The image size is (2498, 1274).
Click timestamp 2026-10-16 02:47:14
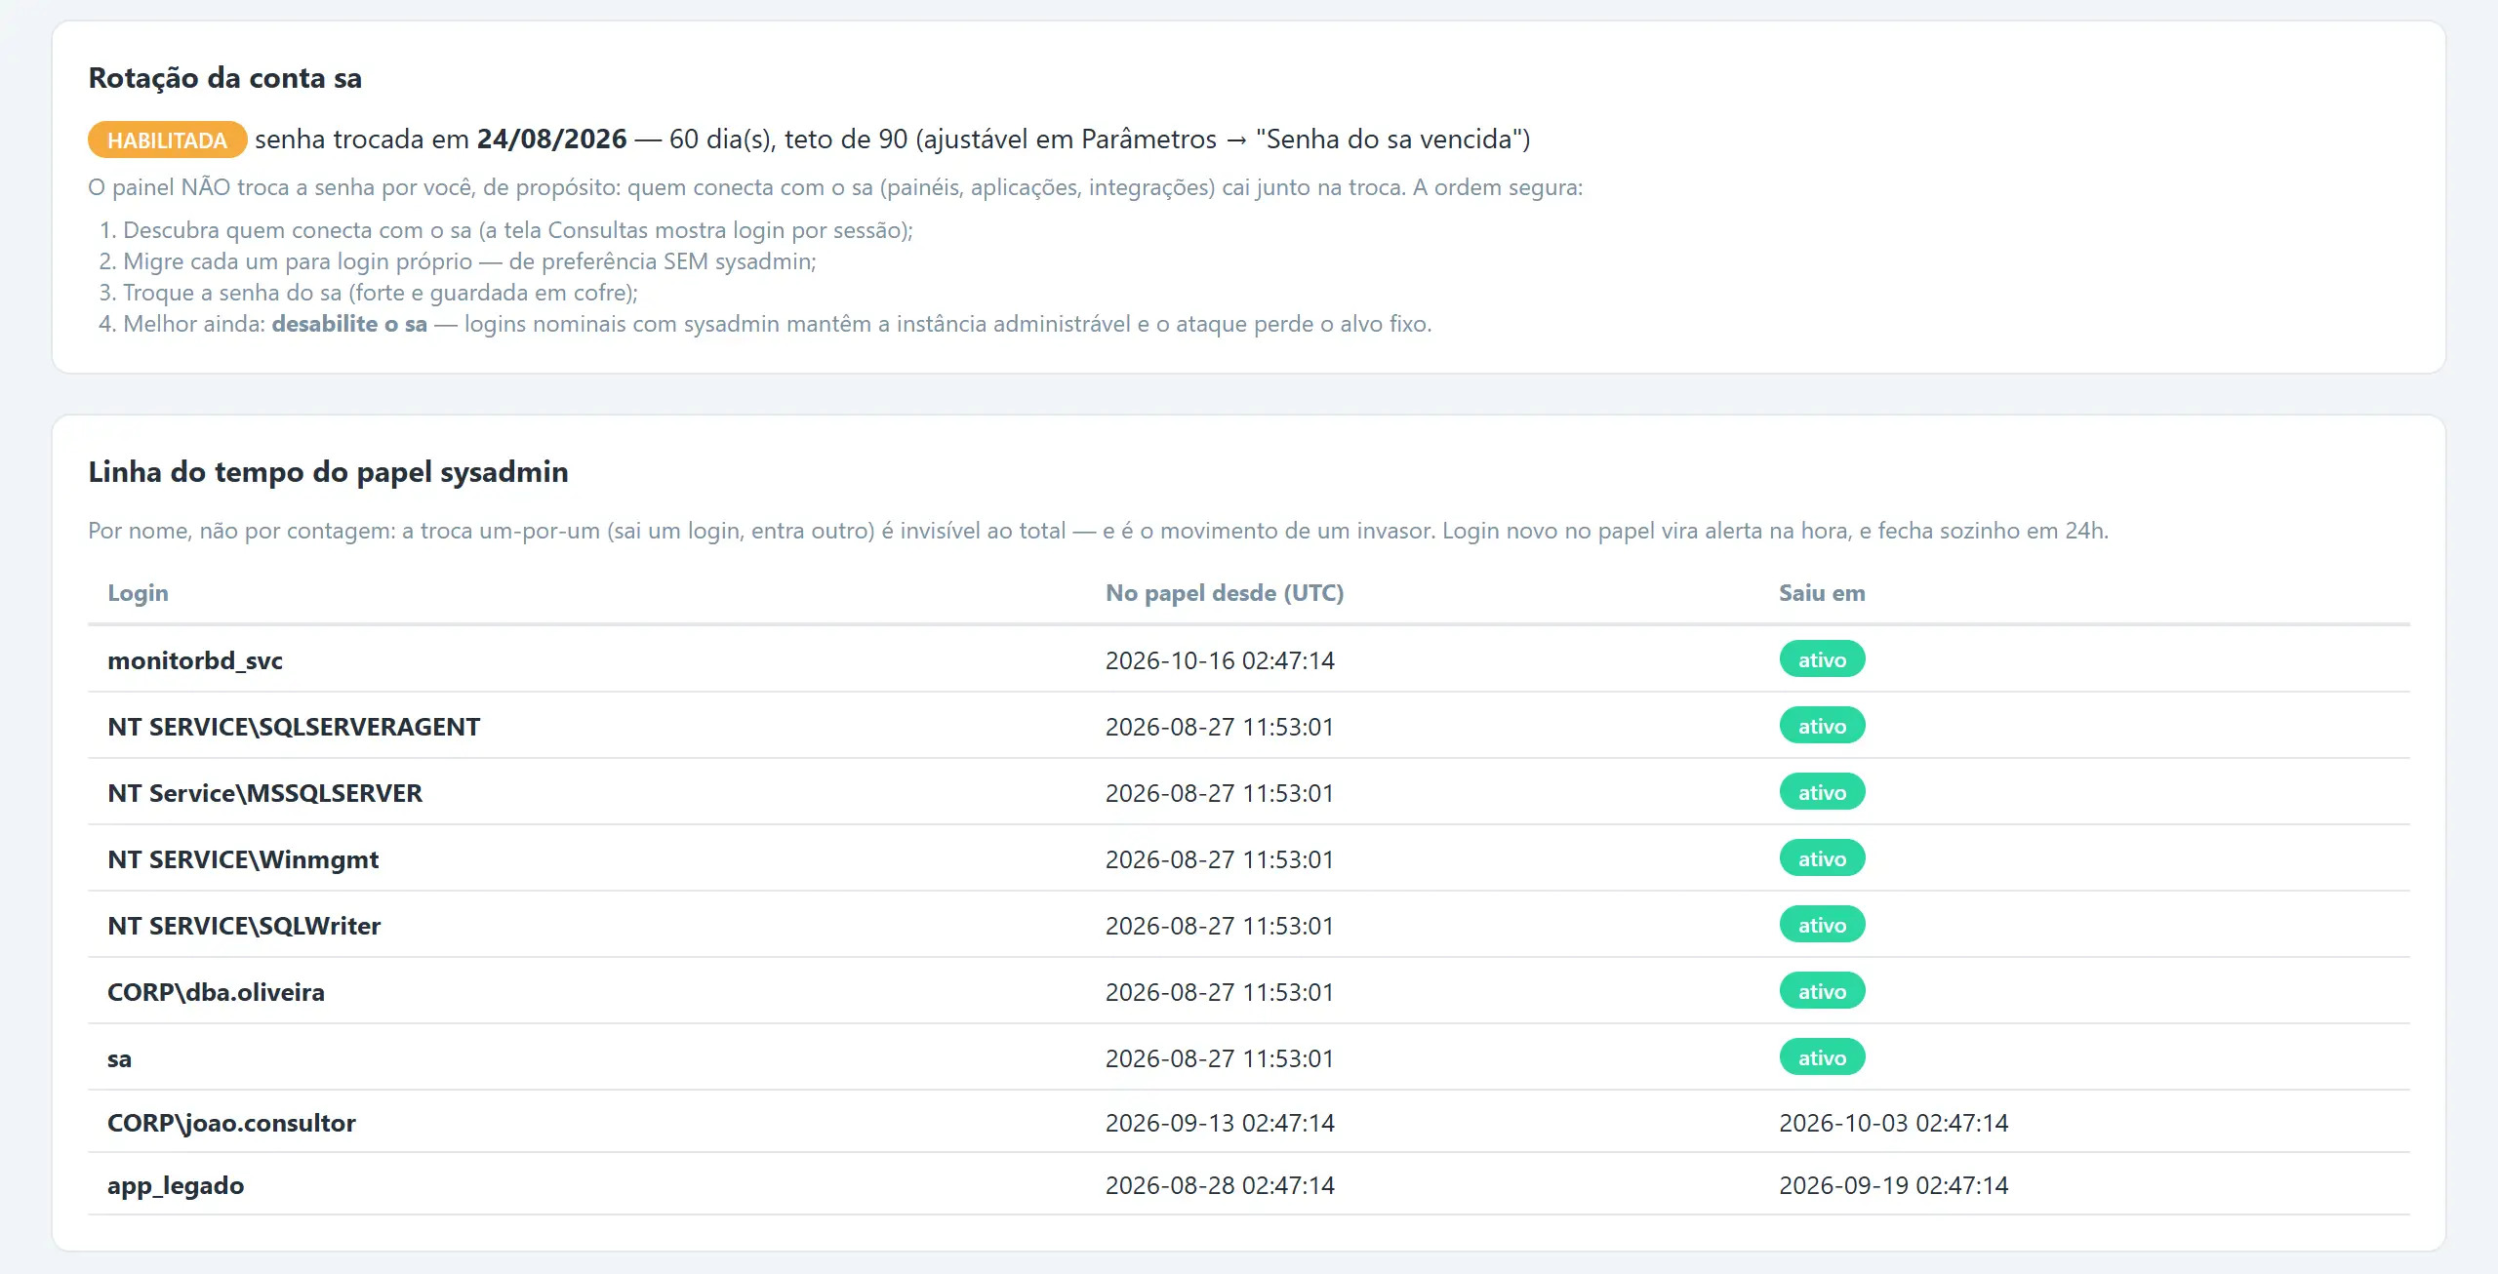1220,660
